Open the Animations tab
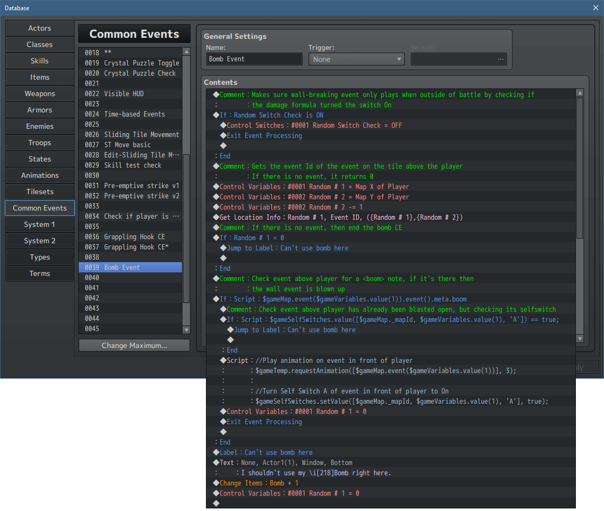The width and height of the screenshot is (604, 511). point(40,176)
